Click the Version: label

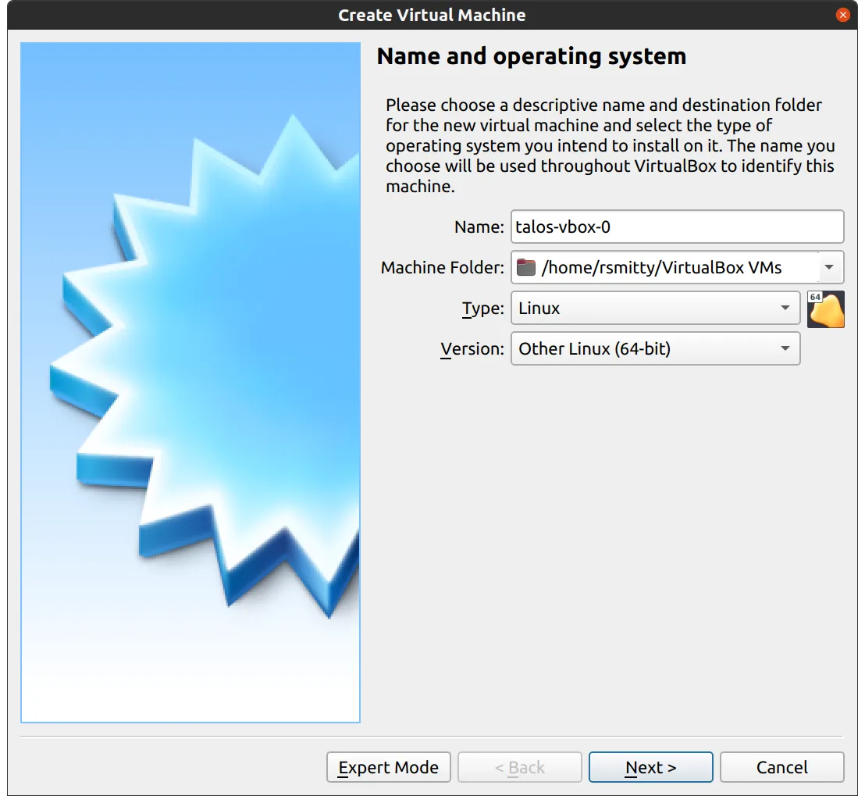point(472,349)
